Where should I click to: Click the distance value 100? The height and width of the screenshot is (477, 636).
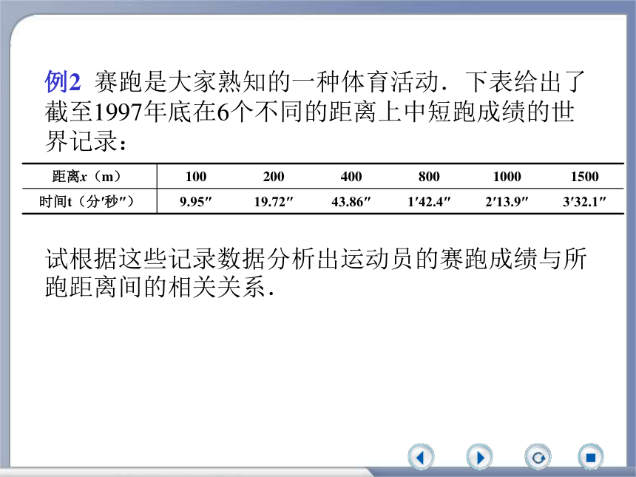coord(196,177)
